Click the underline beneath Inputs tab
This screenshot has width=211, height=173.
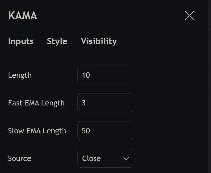pos(21,51)
